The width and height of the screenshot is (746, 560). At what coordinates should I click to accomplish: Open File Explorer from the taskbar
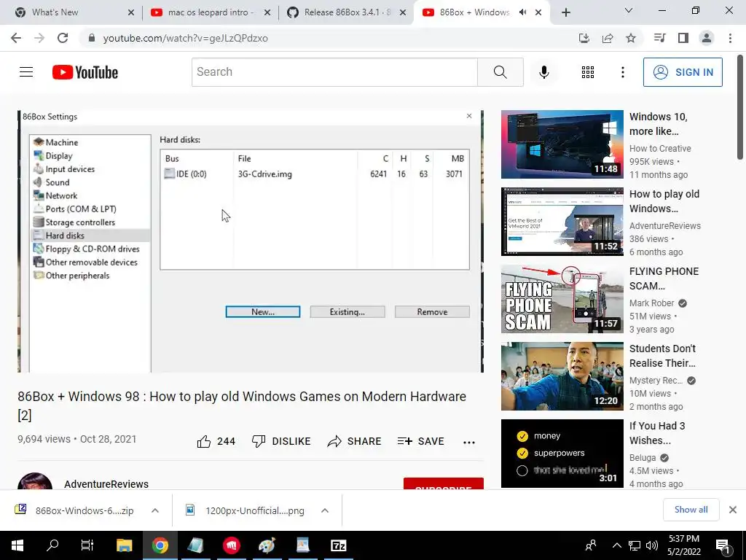click(x=124, y=545)
